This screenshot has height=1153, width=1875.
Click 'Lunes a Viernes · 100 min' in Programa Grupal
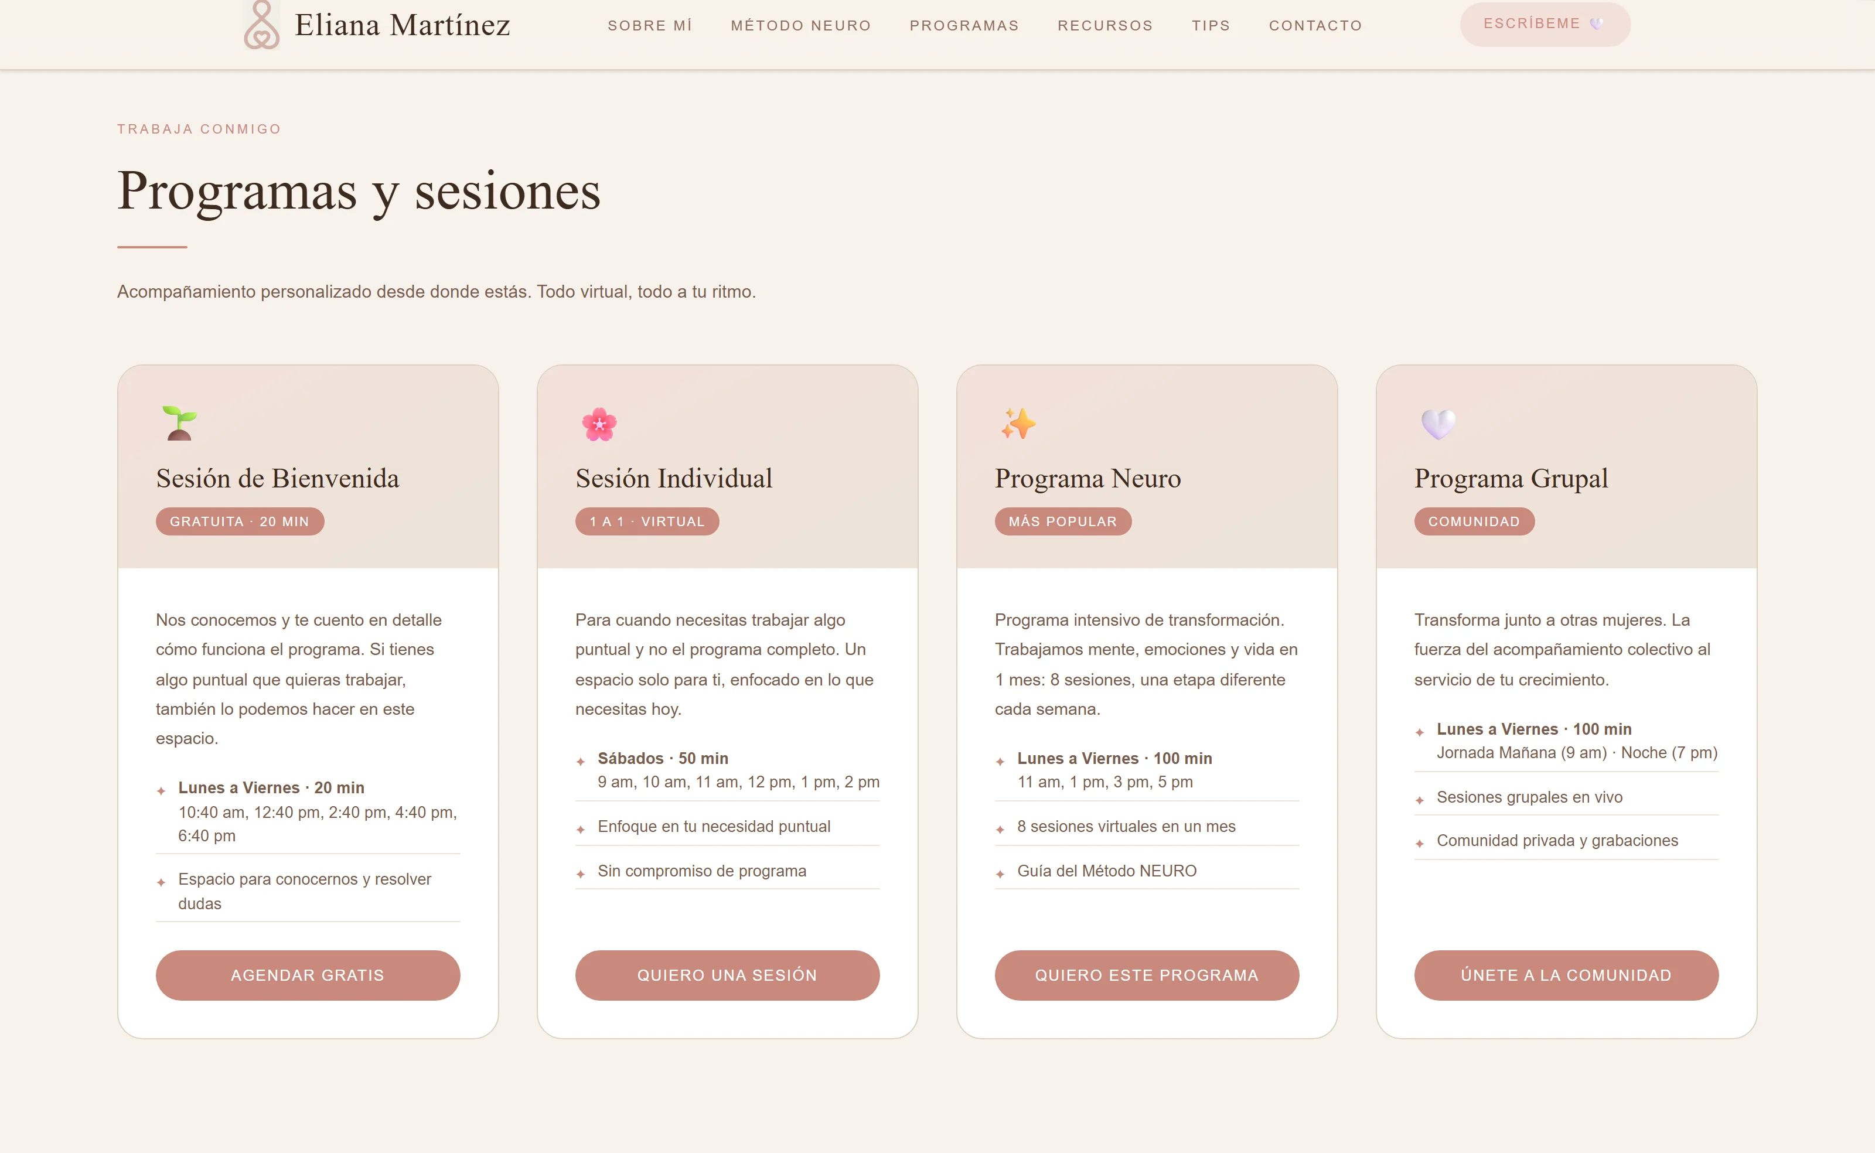click(x=1534, y=729)
